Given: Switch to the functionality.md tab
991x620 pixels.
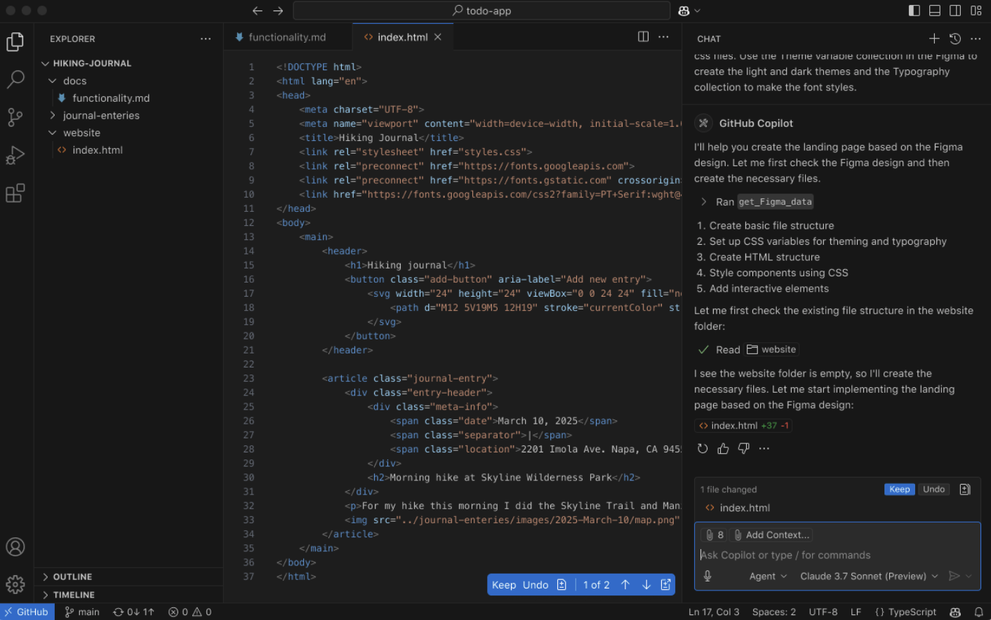Looking at the screenshot, I should pyautogui.click(x=288, y=36).
